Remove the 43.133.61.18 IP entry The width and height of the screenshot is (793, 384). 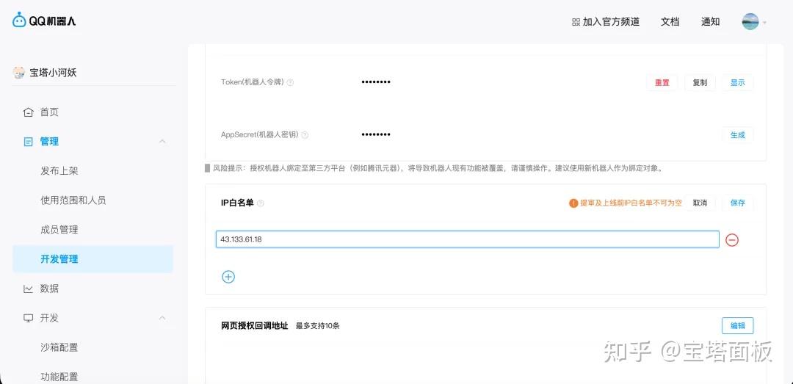(732, 240)
